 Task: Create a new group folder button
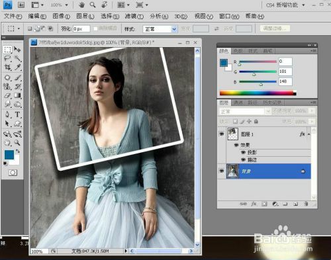coord(285,204)
